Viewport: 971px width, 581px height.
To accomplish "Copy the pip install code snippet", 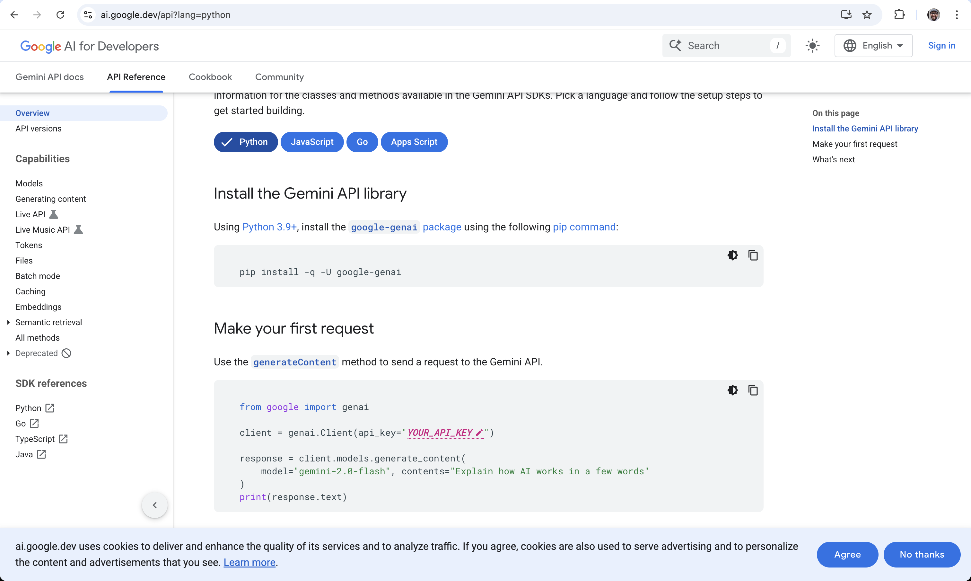I will [753, 255].
